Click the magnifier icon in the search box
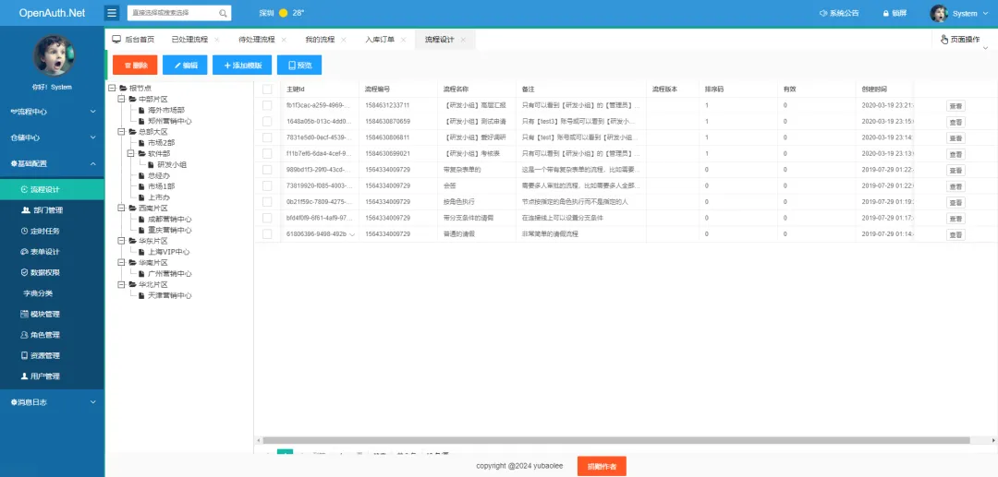The width and height of the screenshot is (998, 477). pyautogui.click(x=223, y=14)
